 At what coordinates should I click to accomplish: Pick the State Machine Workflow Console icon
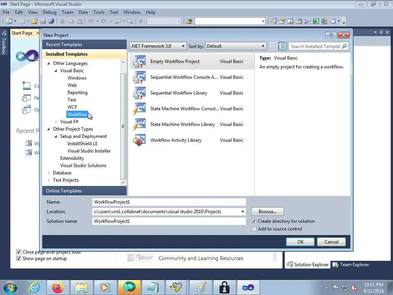139,109
